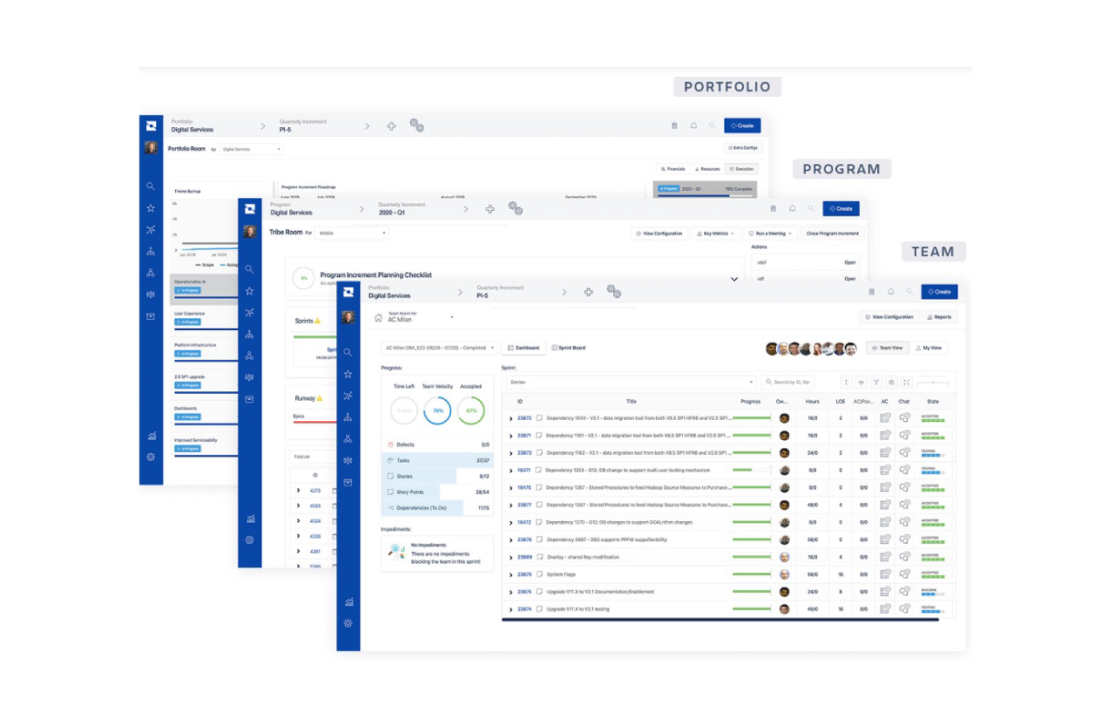Click the notification bell in Portfolio window header

tap(693, 126)
